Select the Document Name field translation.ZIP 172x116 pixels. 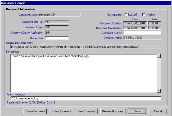59,15
